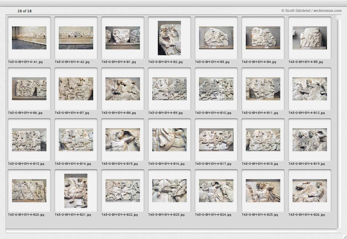View the 7A3-G-BM-EM-4-B10.jpg thumbnail
The width and height of the screenshot is (347, 239).
click(216, 89)
